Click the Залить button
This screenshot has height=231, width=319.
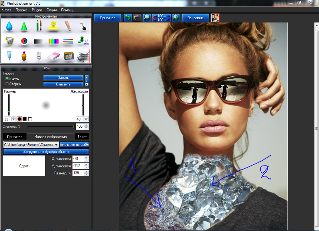tap(63, 78)
